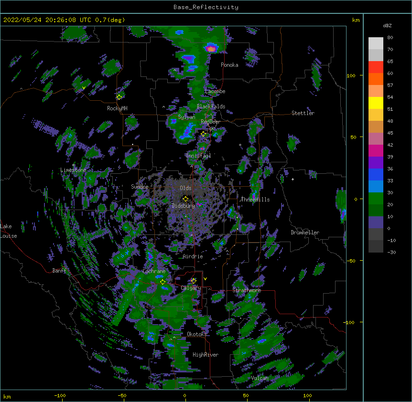Pick the red 60-65 dBZ legend swatch
The height and width of the screenshot is (402, 412).
[x=376, y=67]
